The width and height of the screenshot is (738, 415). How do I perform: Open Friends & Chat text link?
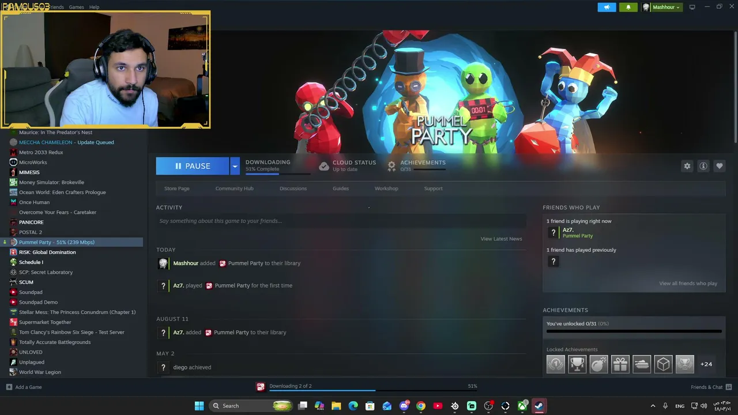coord(706,387)
